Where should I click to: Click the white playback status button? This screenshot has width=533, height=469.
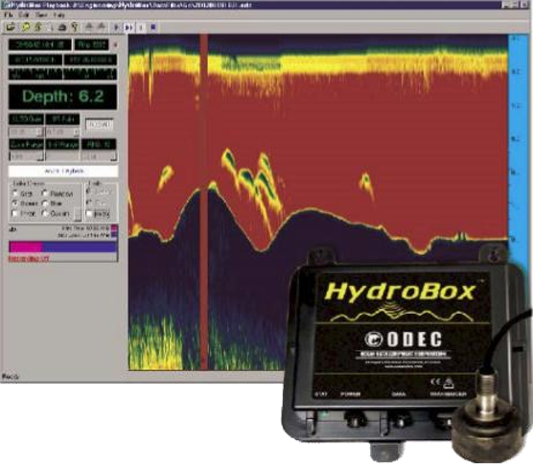tap(63, 171)
